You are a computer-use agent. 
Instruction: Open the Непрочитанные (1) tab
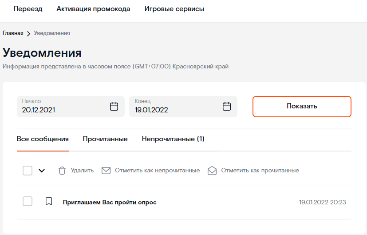(173, 139)
